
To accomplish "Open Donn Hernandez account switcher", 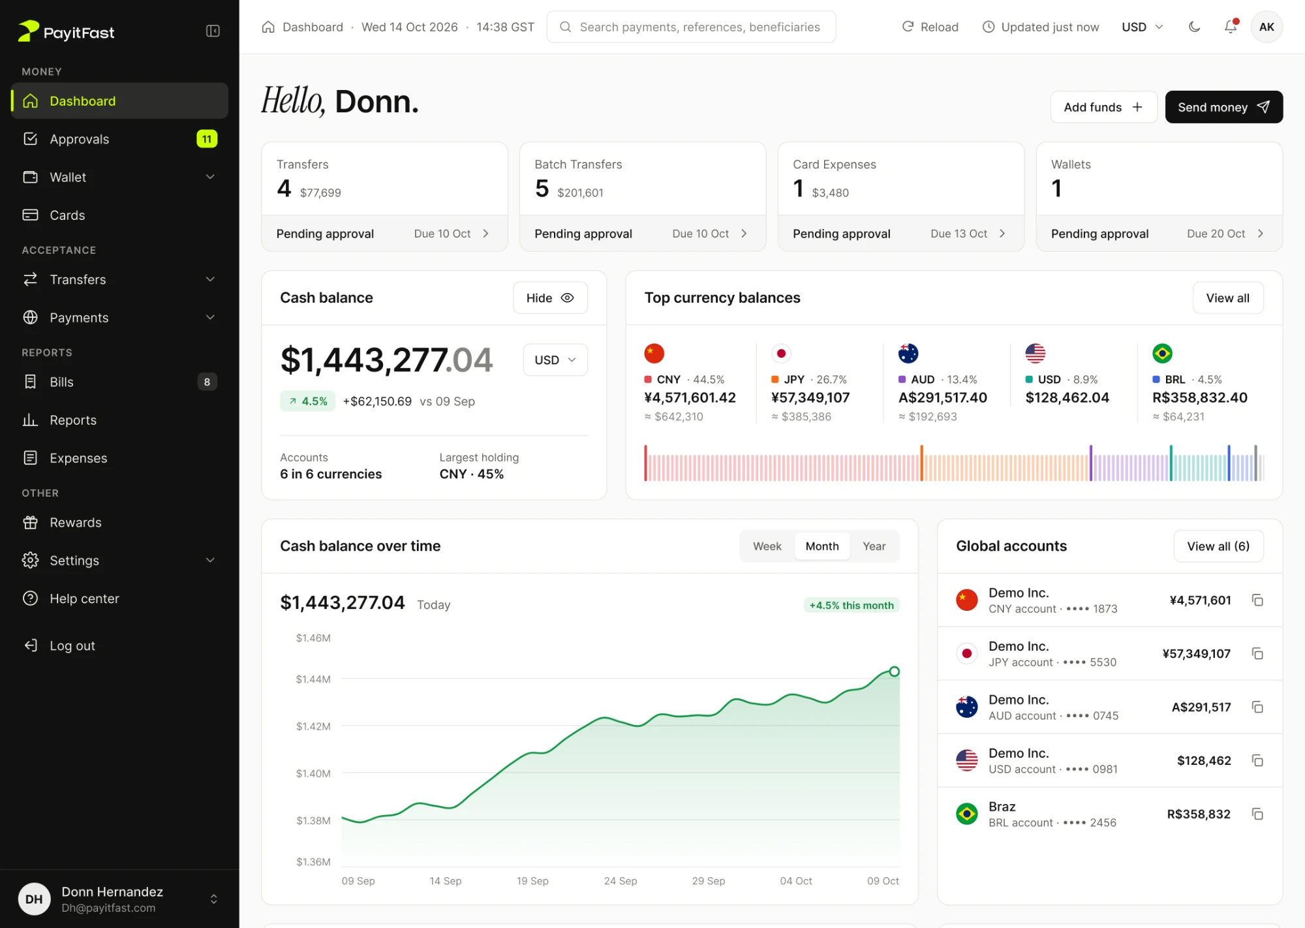I will click(119, 899).
